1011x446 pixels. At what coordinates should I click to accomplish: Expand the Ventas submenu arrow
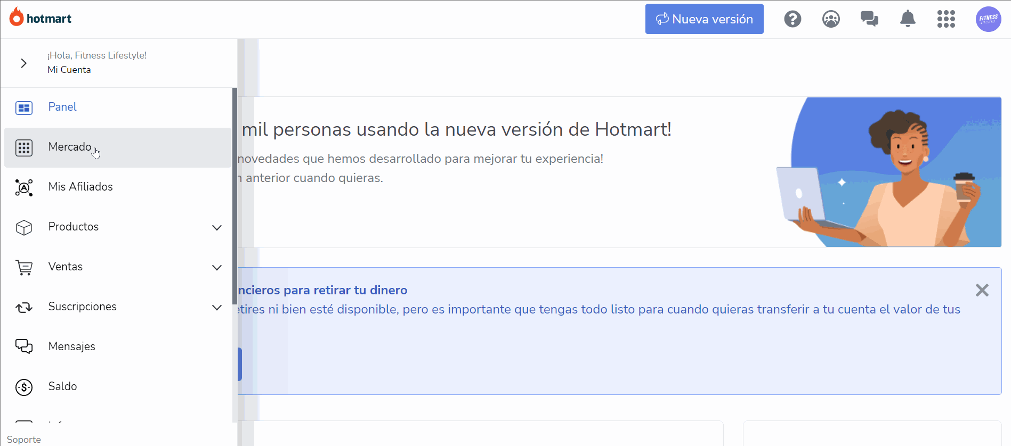coord(216,268)
